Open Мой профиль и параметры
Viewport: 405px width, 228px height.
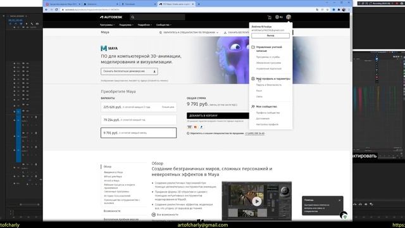click(x=273, y=79)
